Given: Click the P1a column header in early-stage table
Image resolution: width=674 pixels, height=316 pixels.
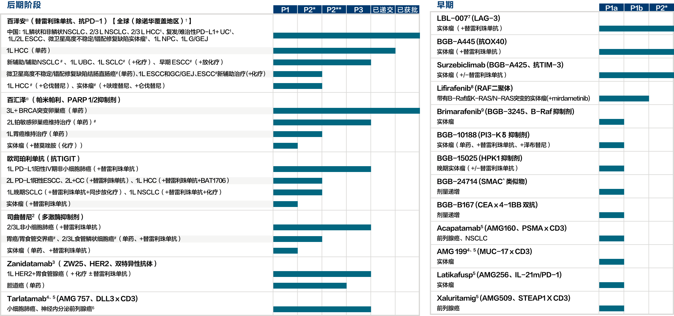Looking at the screenshot, I should [611, 8].
